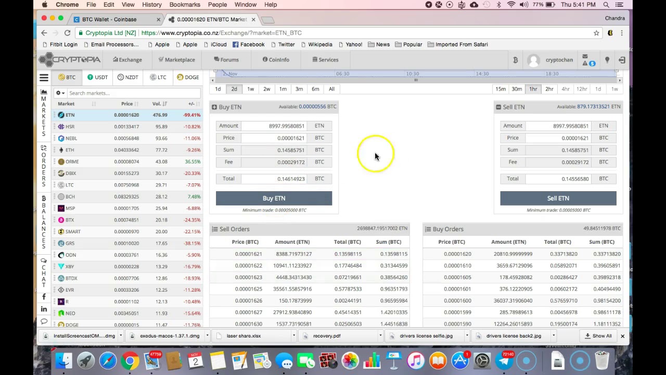The height and width of the screenshot is (375, 666).
Task: Open the hamburger menu in Cryptopia sidebar
Action: [44, 78]
